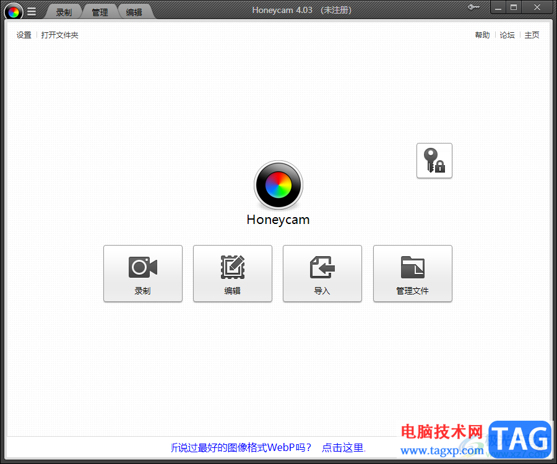Switch to the 编辑 tab

(134, 12)
